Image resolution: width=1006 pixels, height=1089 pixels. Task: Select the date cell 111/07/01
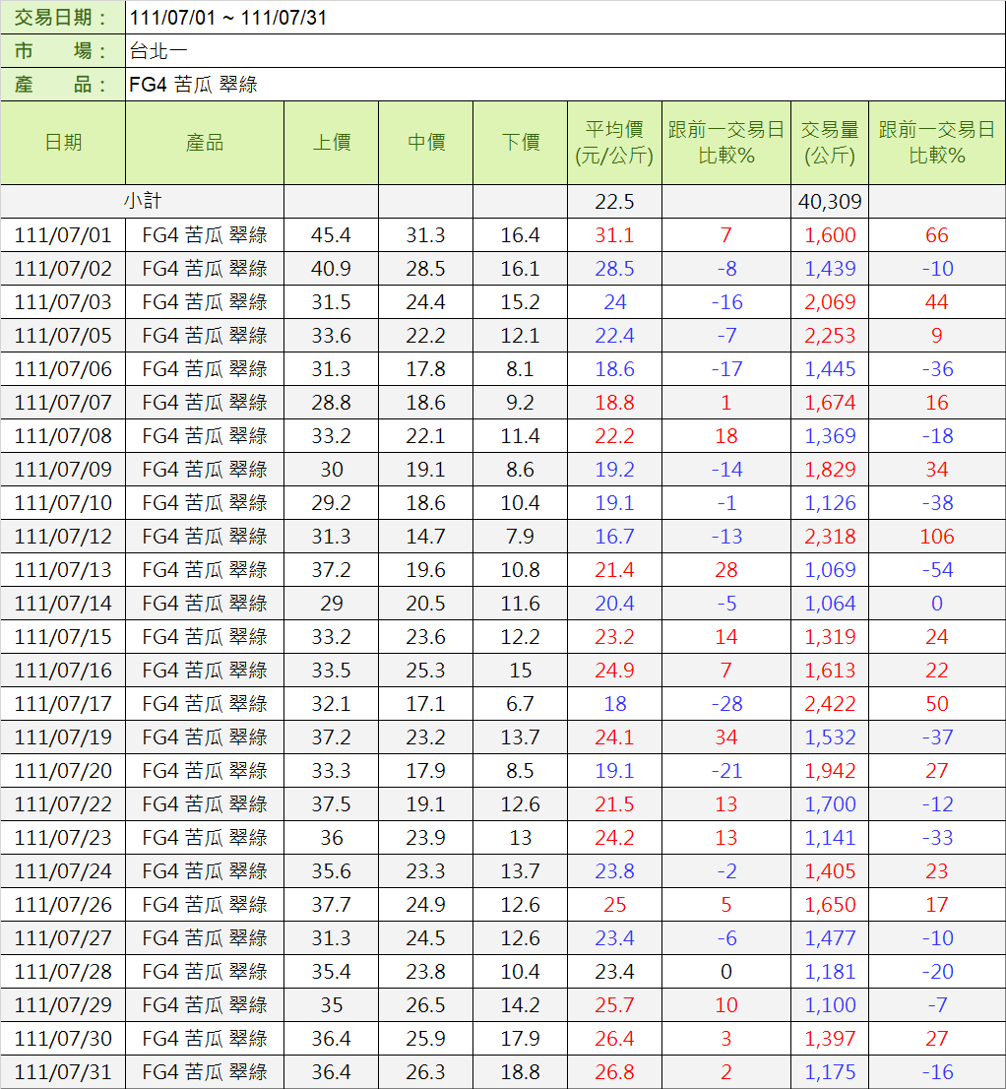[63, 235]
